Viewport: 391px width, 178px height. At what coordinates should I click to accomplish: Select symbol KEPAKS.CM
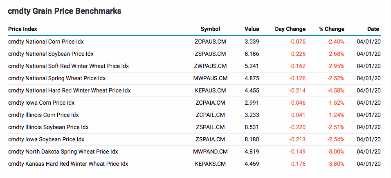click(211, 164)
